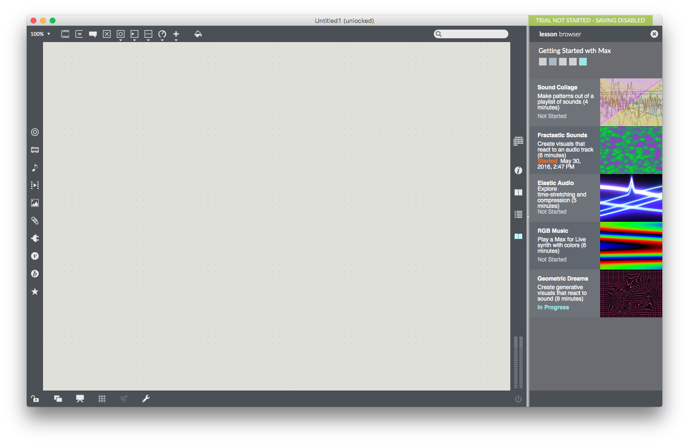689x445 pixels.
Task: Toggle presentation mode in bottom toolbar
Action: click(80, 399)
